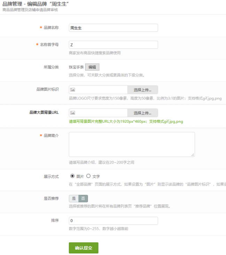Click hint 选择被推荐的图片将在所有品牌列表页
This screenshot has width=226, height=255.
pyautogui.click(x=120, y=207)
